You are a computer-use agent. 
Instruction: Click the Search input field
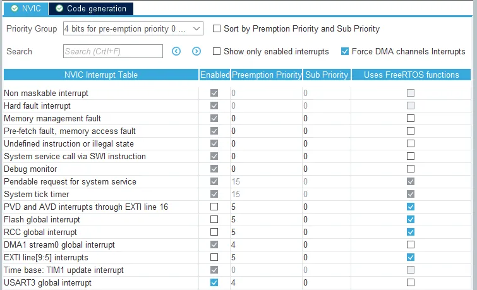tap(113, 51)
